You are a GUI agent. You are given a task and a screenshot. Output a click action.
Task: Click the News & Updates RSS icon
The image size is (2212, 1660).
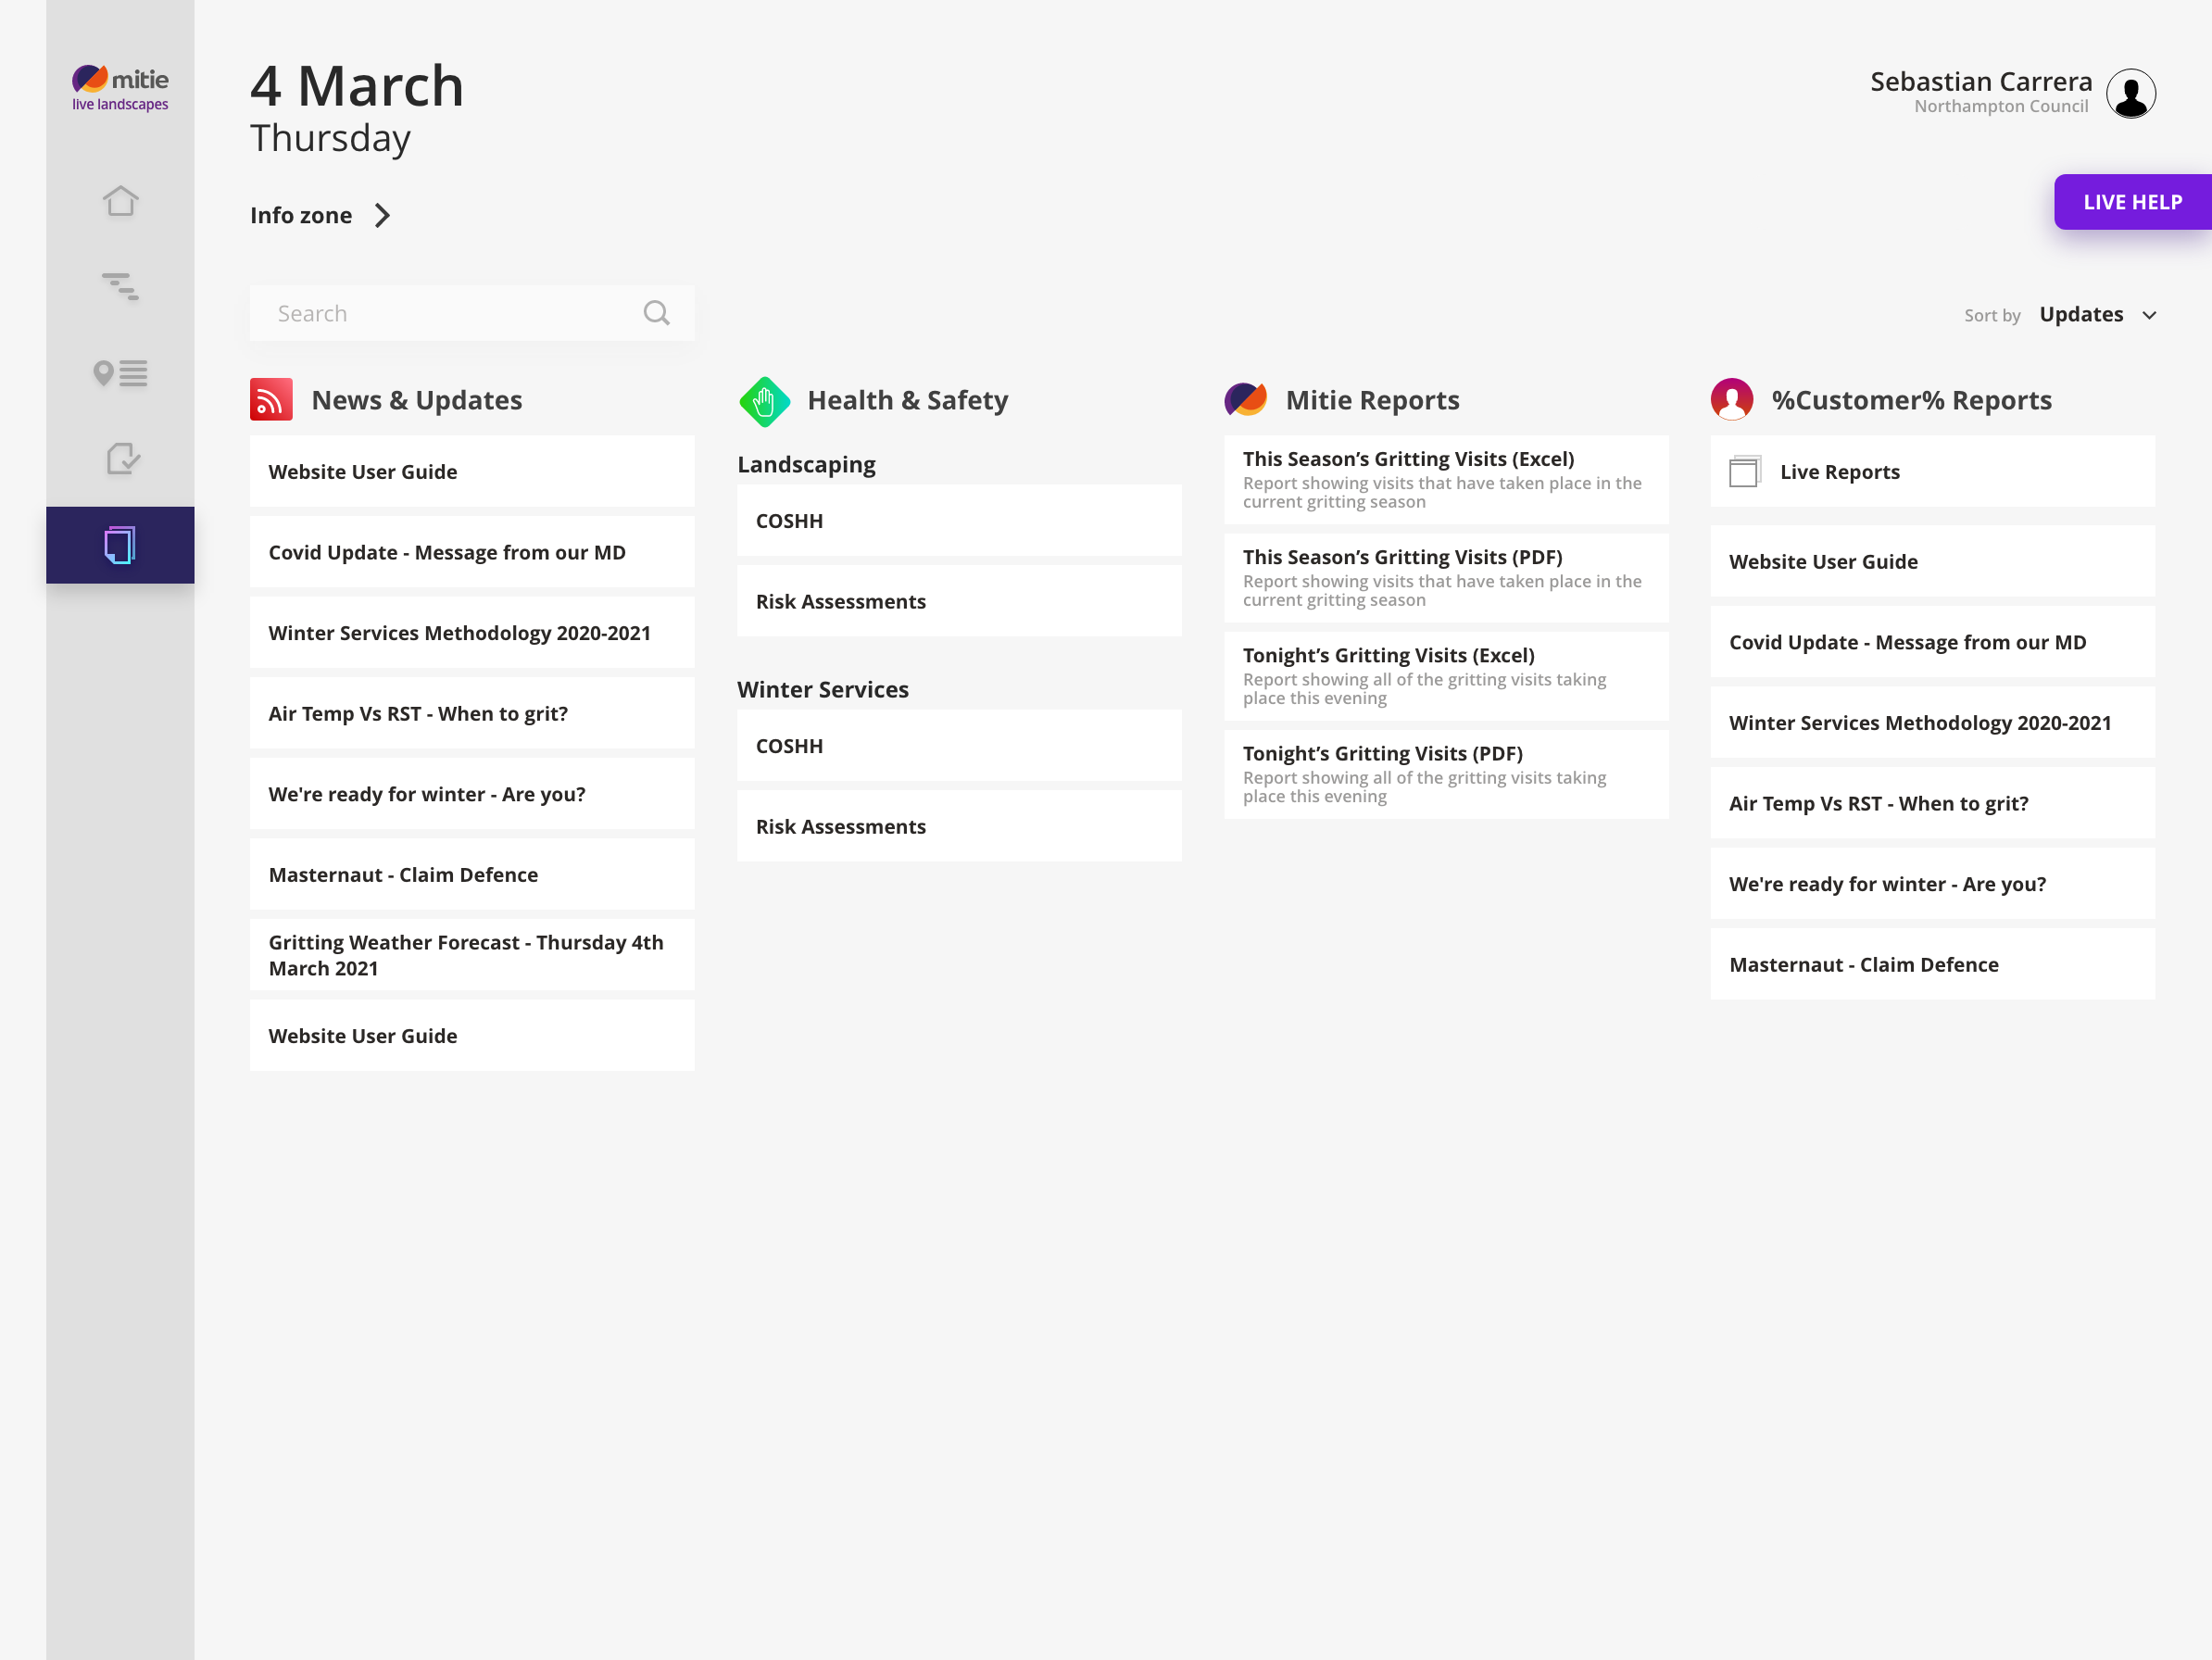click(x=271, y=400)
